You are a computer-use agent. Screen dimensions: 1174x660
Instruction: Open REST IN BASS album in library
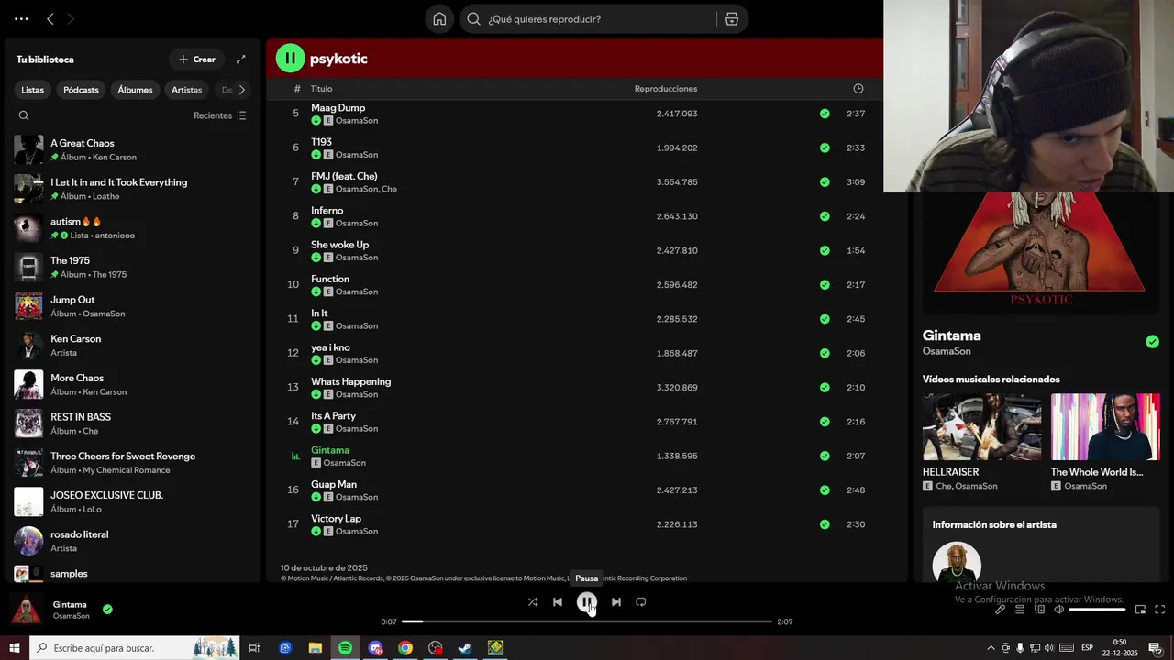pos(133,423)
